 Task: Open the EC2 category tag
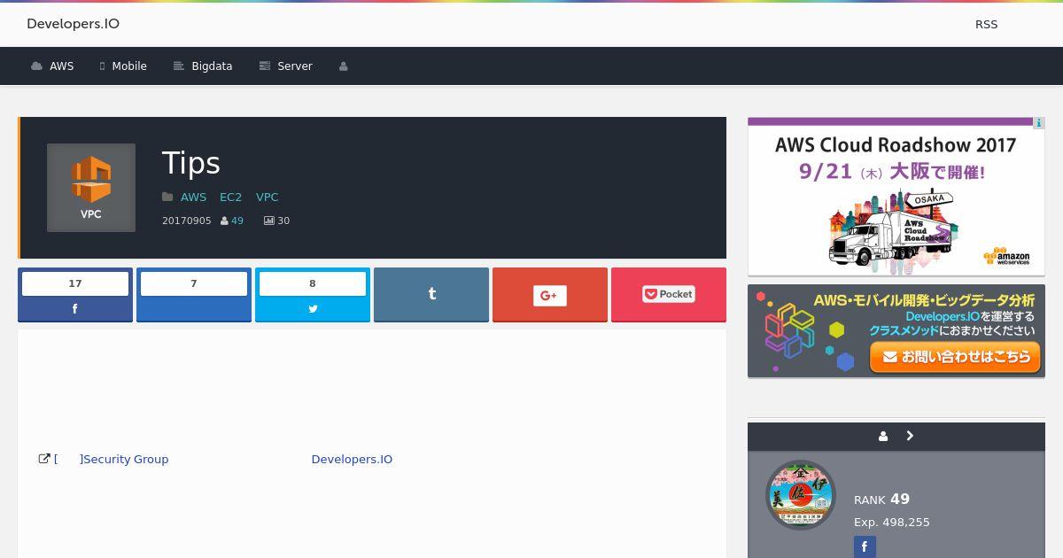point(230,198)
